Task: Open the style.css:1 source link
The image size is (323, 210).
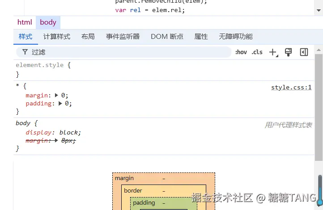Action: pos(291,88)
